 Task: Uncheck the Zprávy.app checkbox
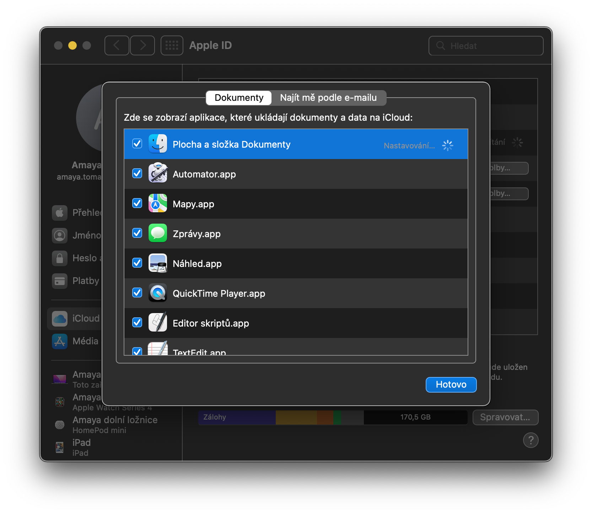click(x=137, y=233)
